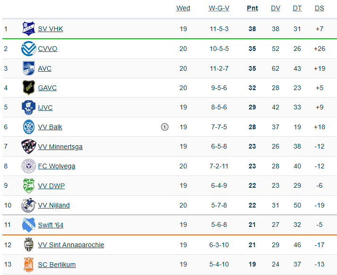The image size is (337, 275).
Task: Click the AVC club logo
Action: [x=29, y=68]
